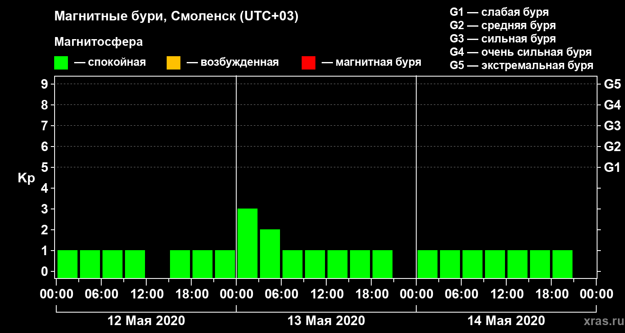625x333 pixels.
Task: Select the Kp 2 bar on 13 May
Action: 270,253
